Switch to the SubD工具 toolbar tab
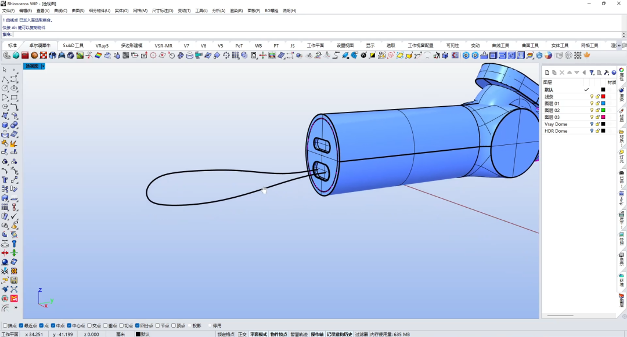Viewport: 627px width, 337px height. 73,45
